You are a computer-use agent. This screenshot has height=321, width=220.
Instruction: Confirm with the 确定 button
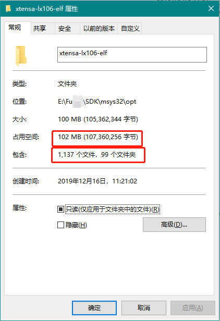[x=94, y=307]
